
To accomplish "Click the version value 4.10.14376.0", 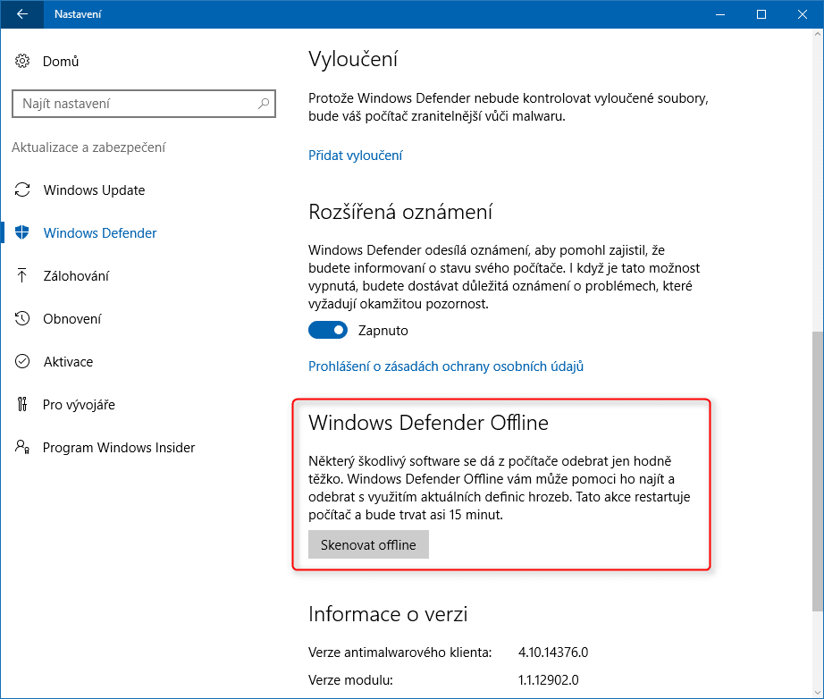I will pyautogui.click(x=553, y=653).
